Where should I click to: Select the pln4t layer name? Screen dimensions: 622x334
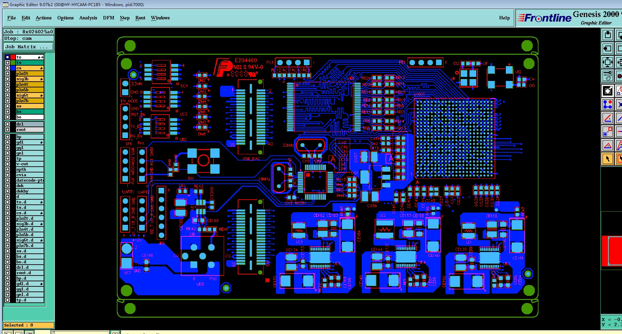30,84
